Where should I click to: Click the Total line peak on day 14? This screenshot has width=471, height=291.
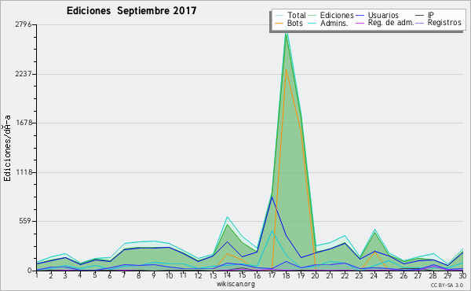click(x=228, y=216)
